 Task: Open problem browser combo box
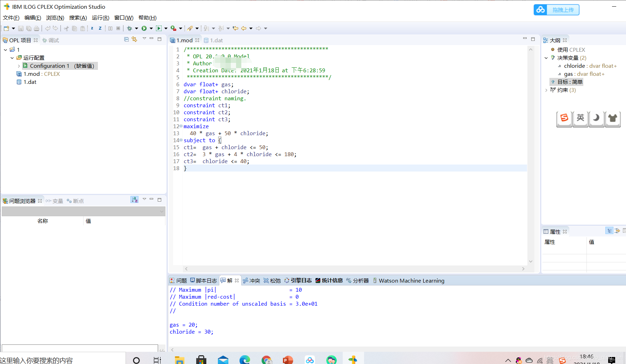pos(83,211)
